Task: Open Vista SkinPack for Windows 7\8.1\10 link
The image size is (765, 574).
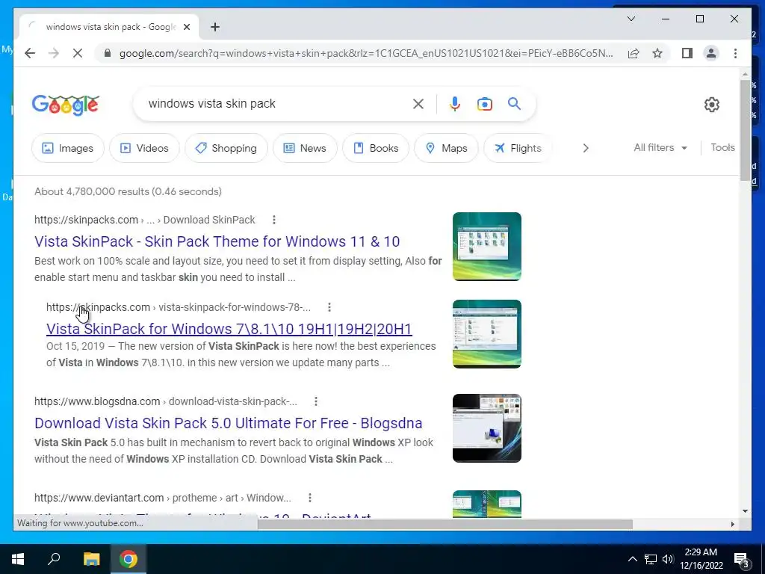Action: (x=229, y=329)
